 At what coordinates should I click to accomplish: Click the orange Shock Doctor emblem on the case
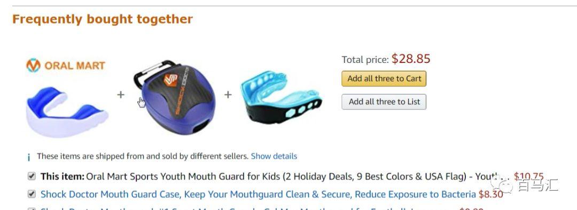pos(170,80)
